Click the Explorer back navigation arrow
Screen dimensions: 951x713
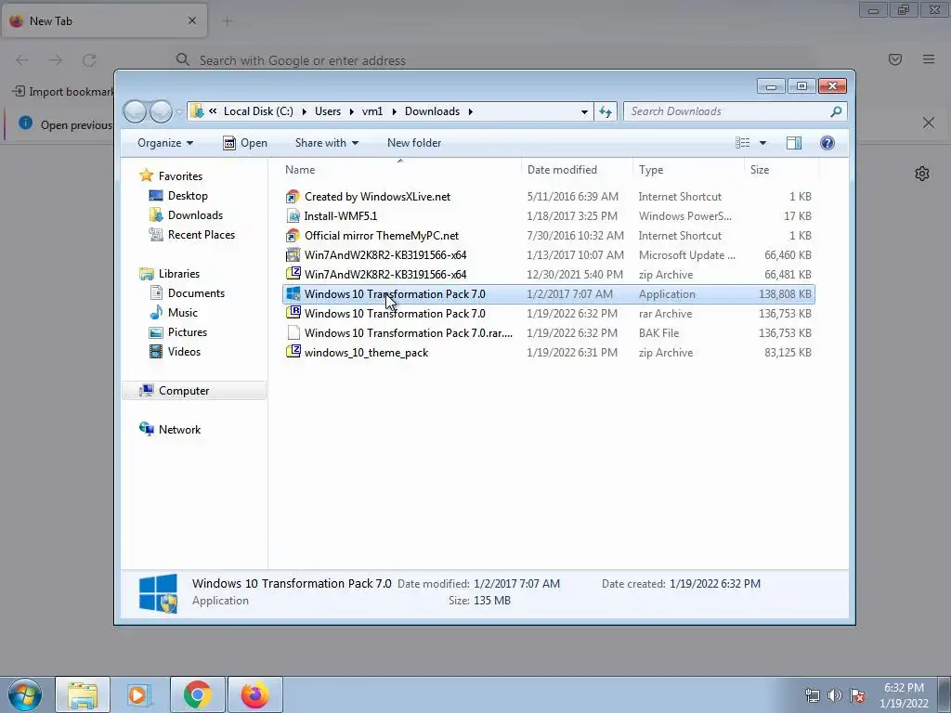[x=135, y=111]
